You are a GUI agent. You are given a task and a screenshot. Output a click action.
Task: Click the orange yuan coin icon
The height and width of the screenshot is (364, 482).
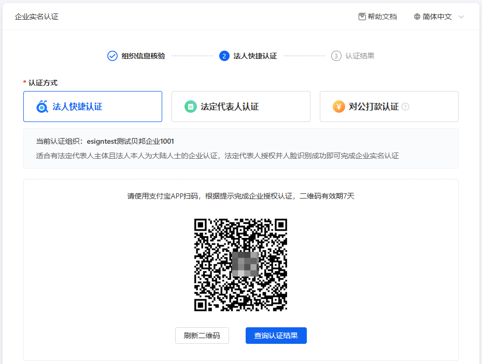(x=339, y=107)
